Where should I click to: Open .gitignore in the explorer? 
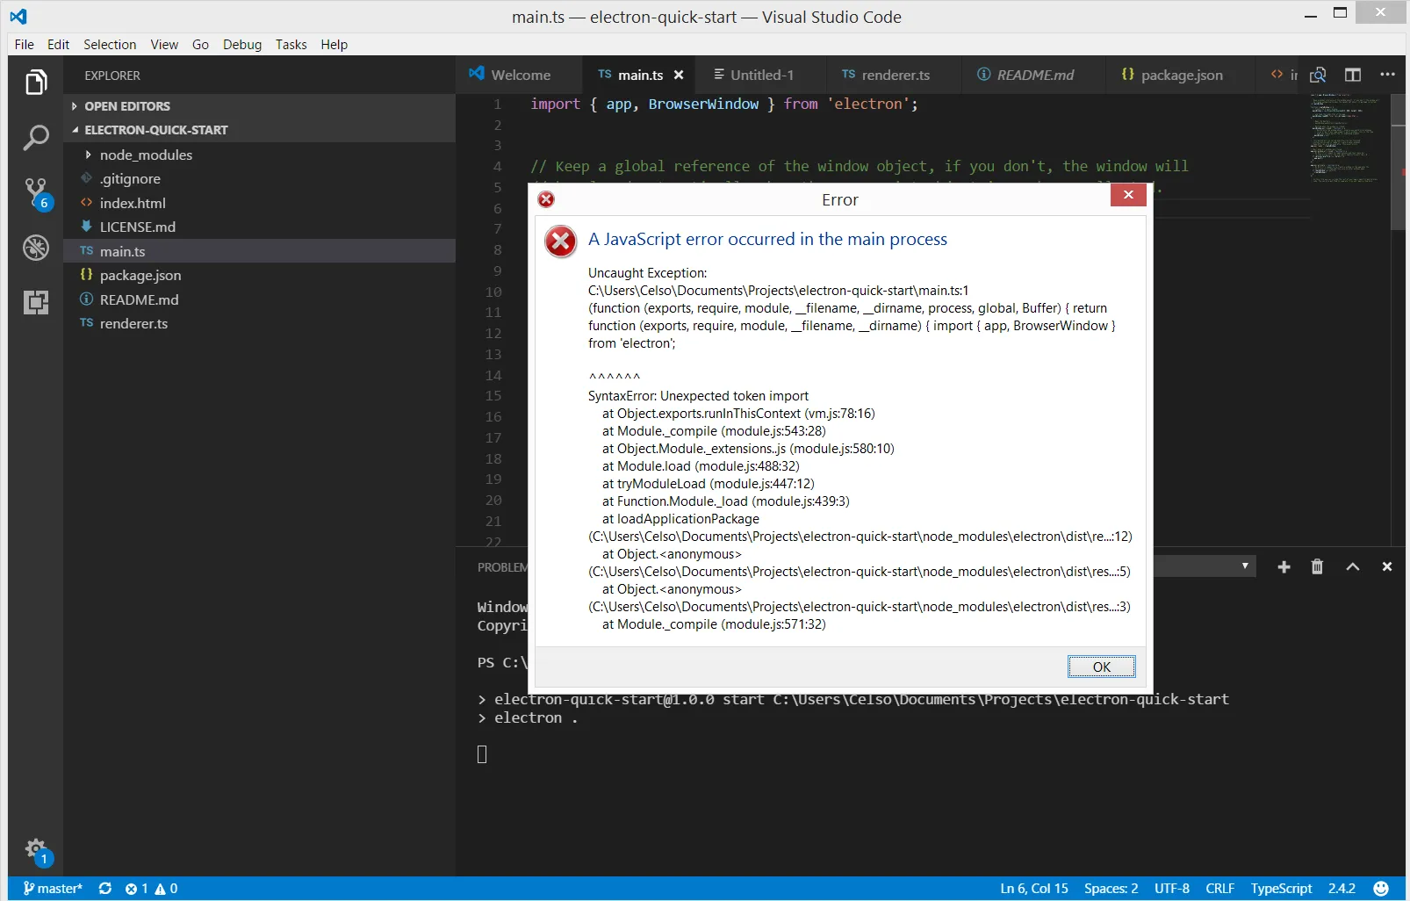(259, 179)
